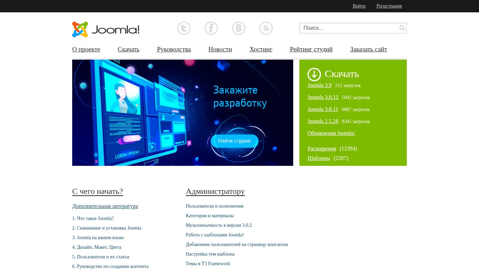This screenshot has height=270, width=479.
Task: Download Joomla 3.8.11
Action: click(323, 109)
